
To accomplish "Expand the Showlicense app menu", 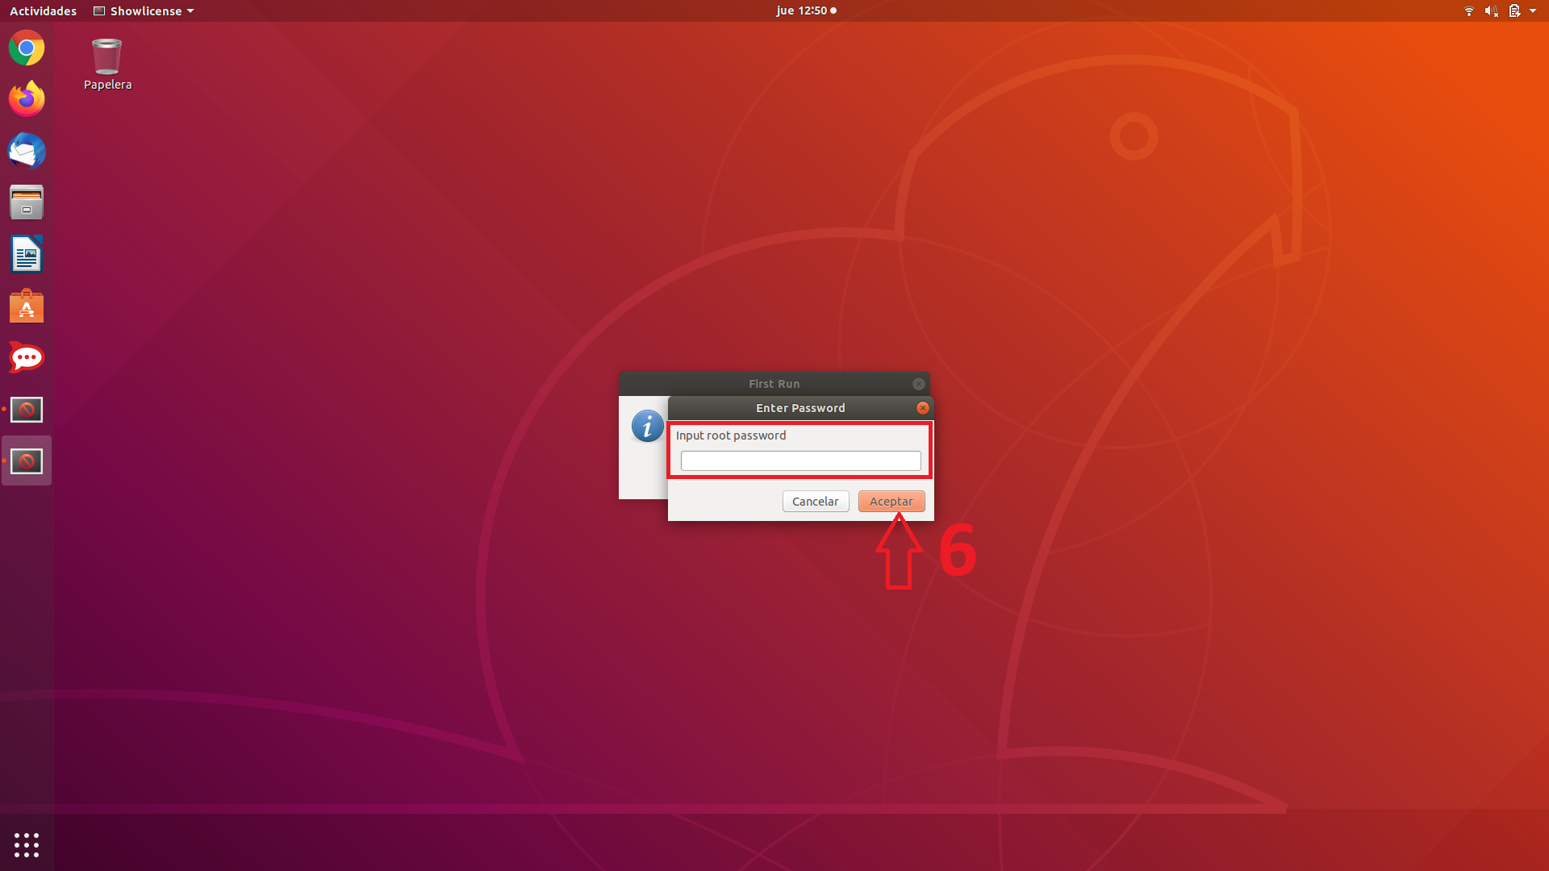I will coord(145,10).
